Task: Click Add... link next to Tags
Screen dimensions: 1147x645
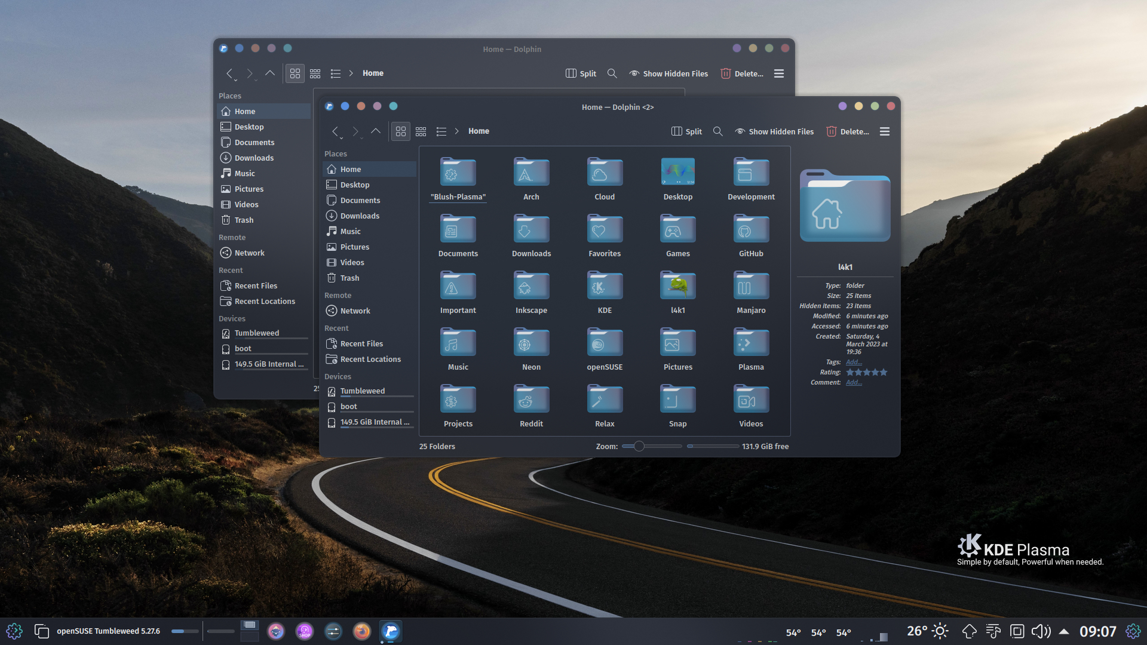Action: pos(854,362)
